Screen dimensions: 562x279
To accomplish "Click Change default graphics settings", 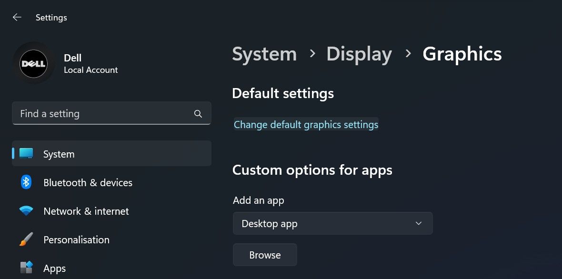I will click(x=306, y=124).
